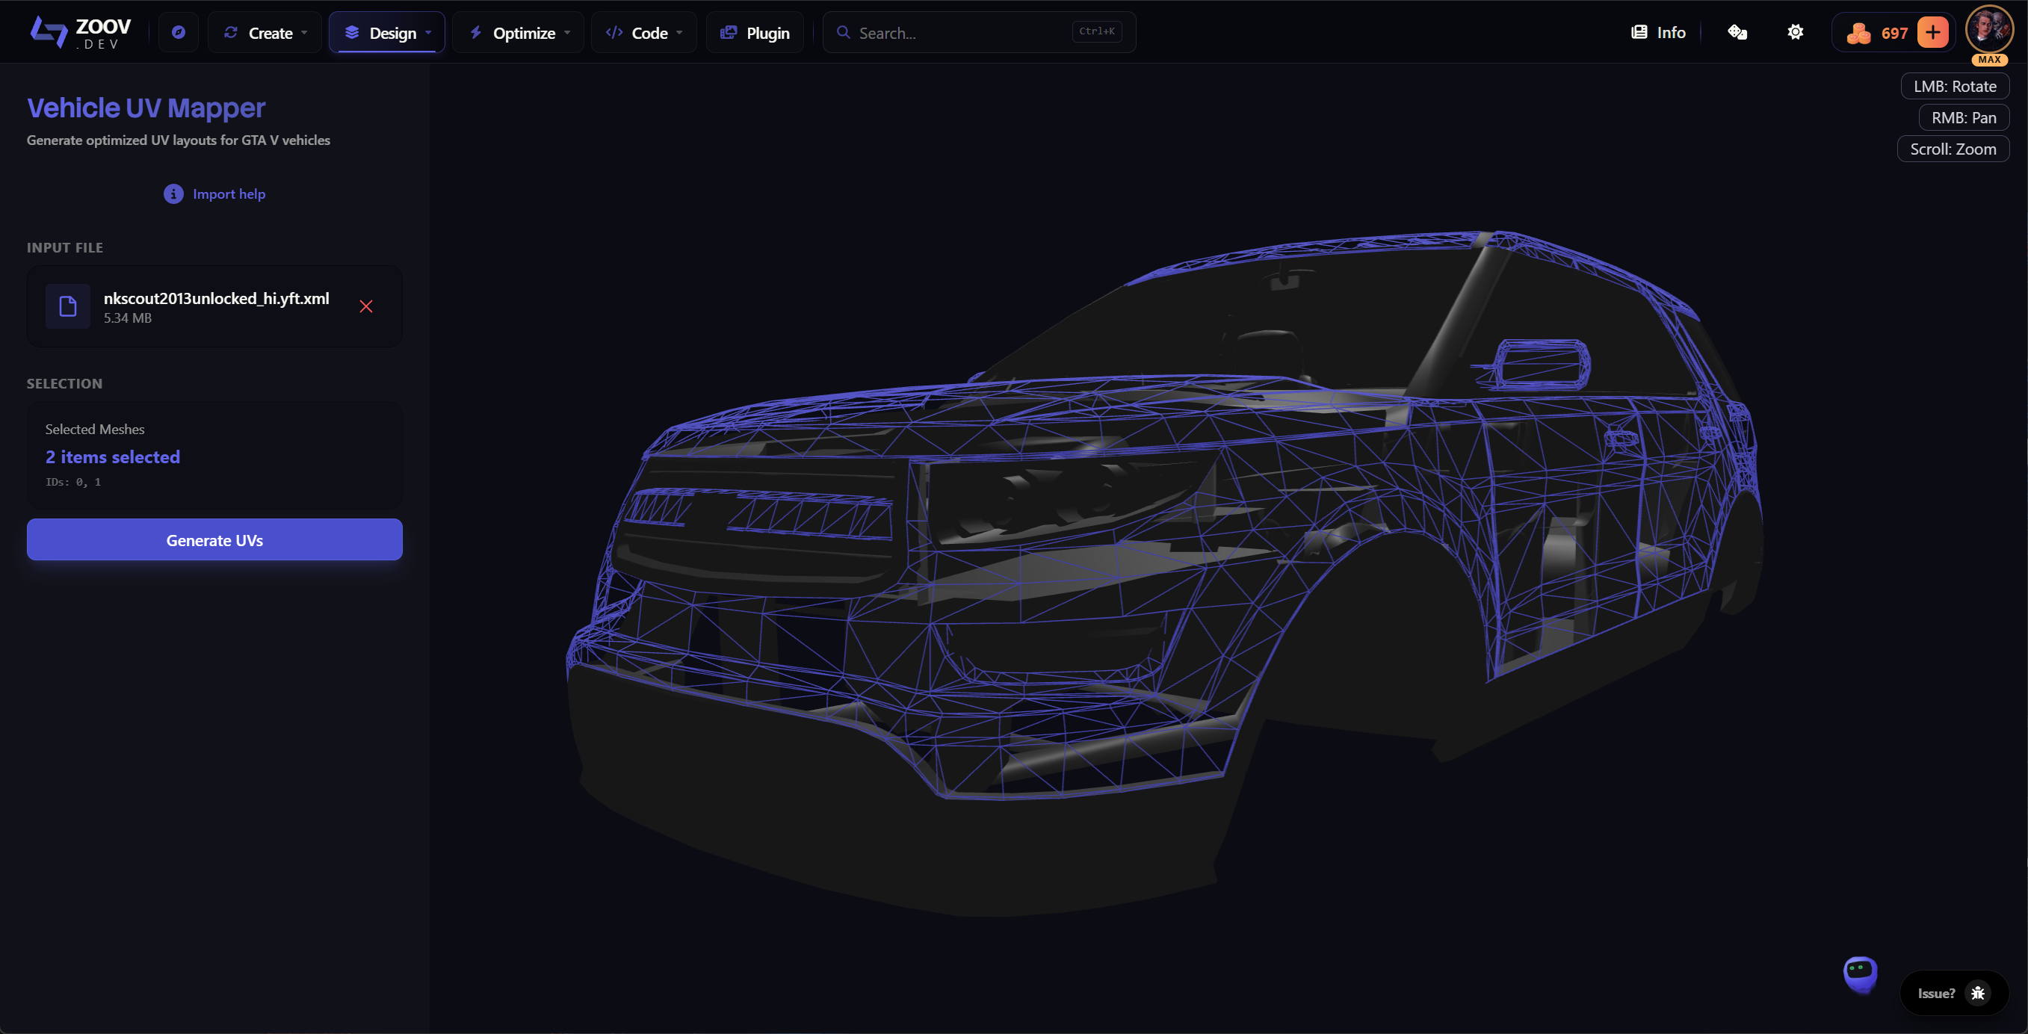Click the Generate UVs button
Screen dimensions: 2028x1034
pyautogui.click(x=214, y=540)
